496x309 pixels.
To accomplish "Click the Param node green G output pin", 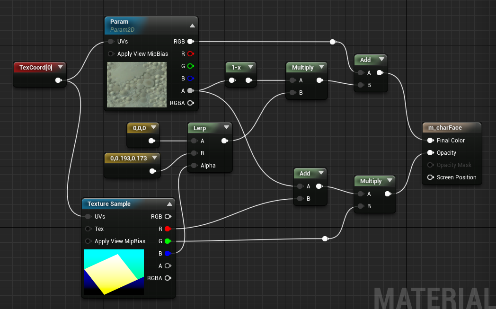I will click(190, 66).
